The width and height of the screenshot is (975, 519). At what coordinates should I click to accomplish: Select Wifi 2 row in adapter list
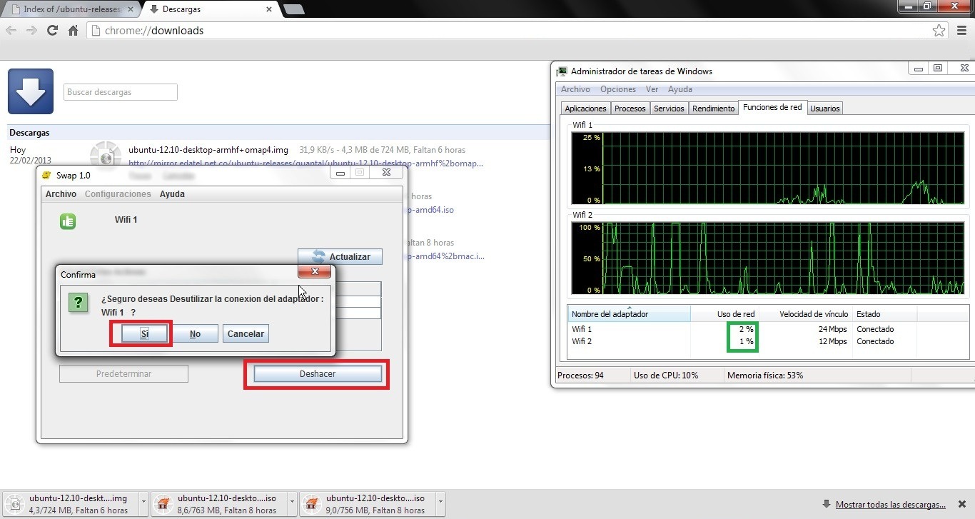(x=769, y=341)
